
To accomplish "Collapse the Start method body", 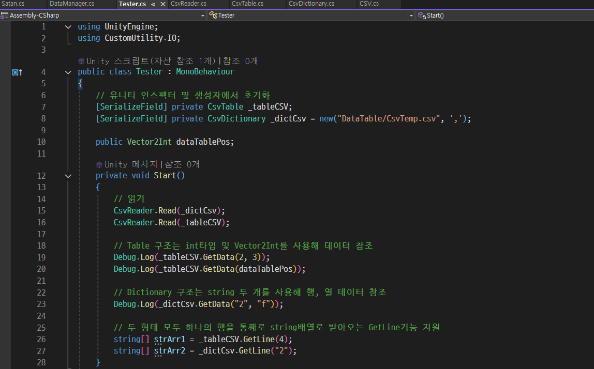I will [68, 176].
